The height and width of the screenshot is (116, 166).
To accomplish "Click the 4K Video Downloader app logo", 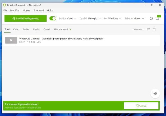I will tap(4, 5).
